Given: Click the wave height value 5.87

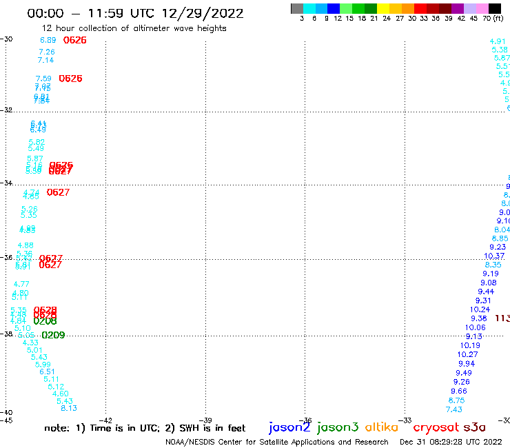Looking at the screenshot, I should pos(35,159).
